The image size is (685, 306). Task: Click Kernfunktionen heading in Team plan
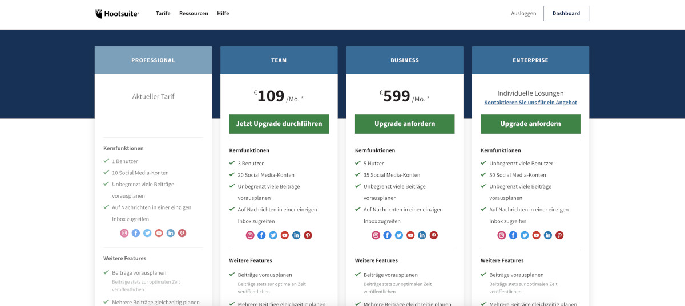coord(249,150)
